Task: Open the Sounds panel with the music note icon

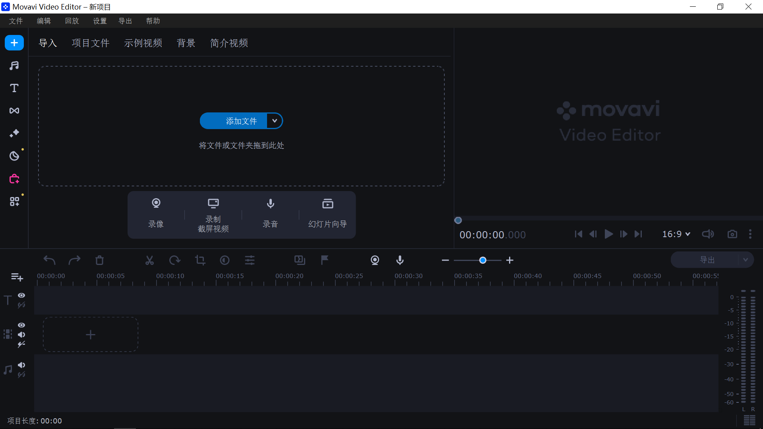Action: pos(14,66)
